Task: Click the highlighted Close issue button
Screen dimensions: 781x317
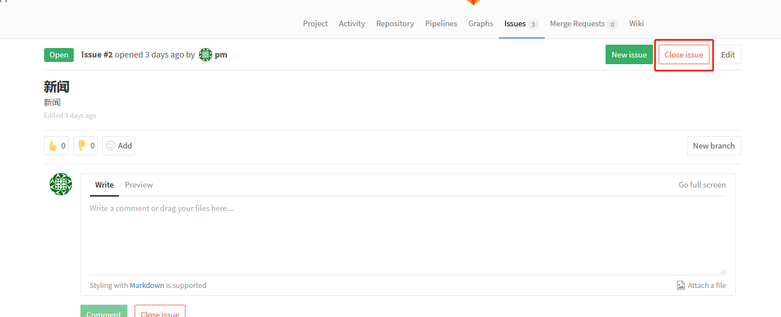Action: [684, 55]
